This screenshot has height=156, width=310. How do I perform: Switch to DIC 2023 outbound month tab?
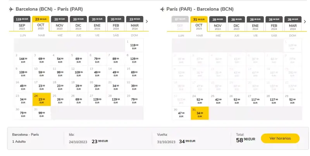pyautogui.click(x=78, y=23)
